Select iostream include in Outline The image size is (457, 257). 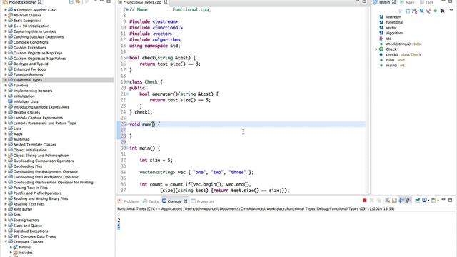click(393, 17)
